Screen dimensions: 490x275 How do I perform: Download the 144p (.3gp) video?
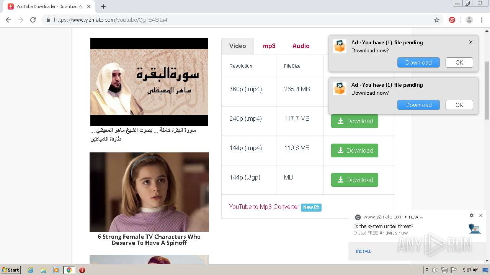[354, 180]
